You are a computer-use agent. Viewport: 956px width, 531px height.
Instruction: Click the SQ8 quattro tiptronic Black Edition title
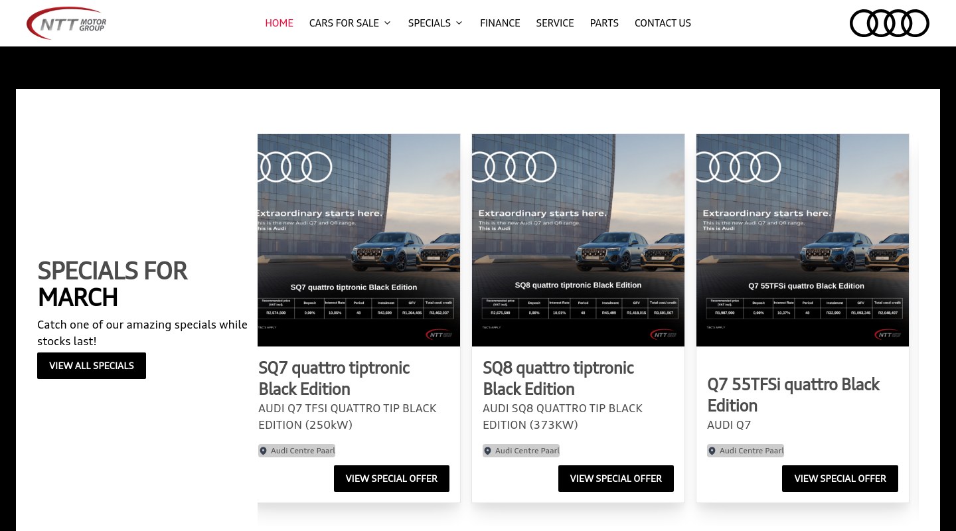click(x=558, y=378)
